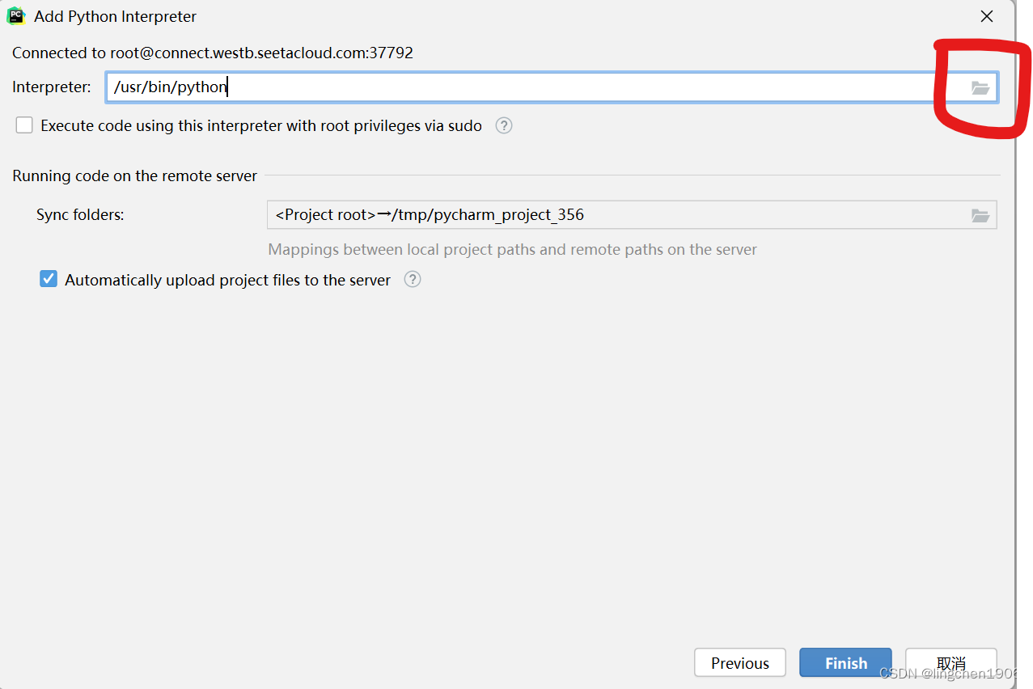Show help for sudo root privileges option

(504, 125)
